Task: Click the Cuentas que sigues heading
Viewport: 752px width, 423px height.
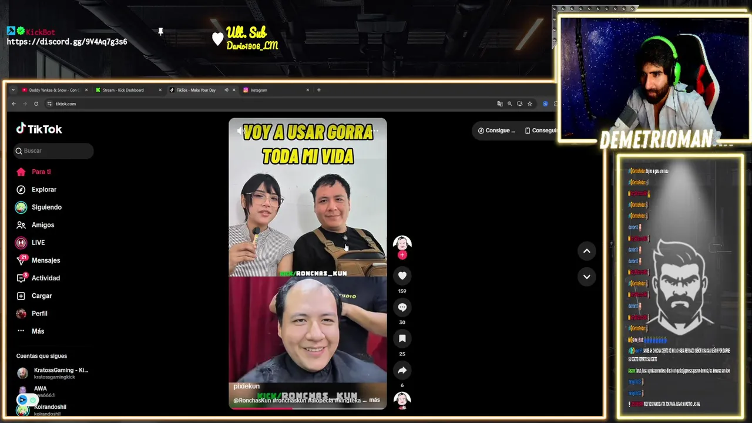Action: coord(42,356)
